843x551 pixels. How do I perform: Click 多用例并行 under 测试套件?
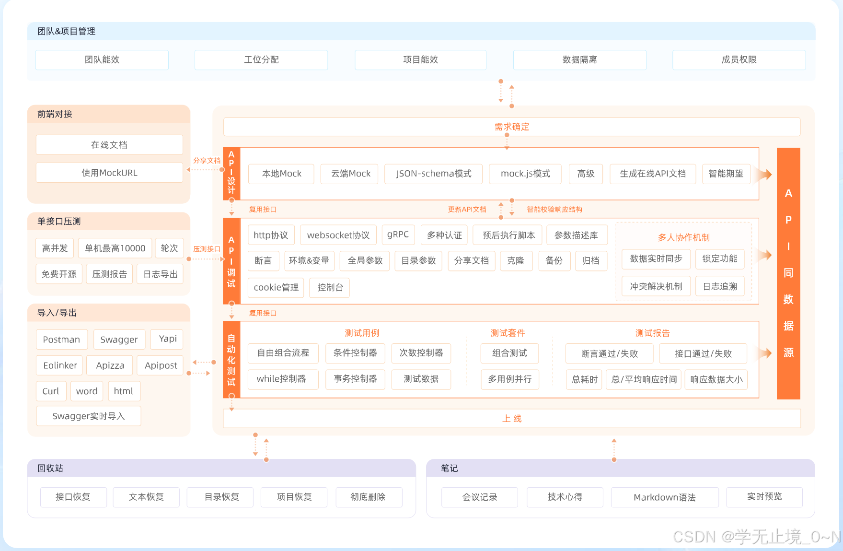509,379
